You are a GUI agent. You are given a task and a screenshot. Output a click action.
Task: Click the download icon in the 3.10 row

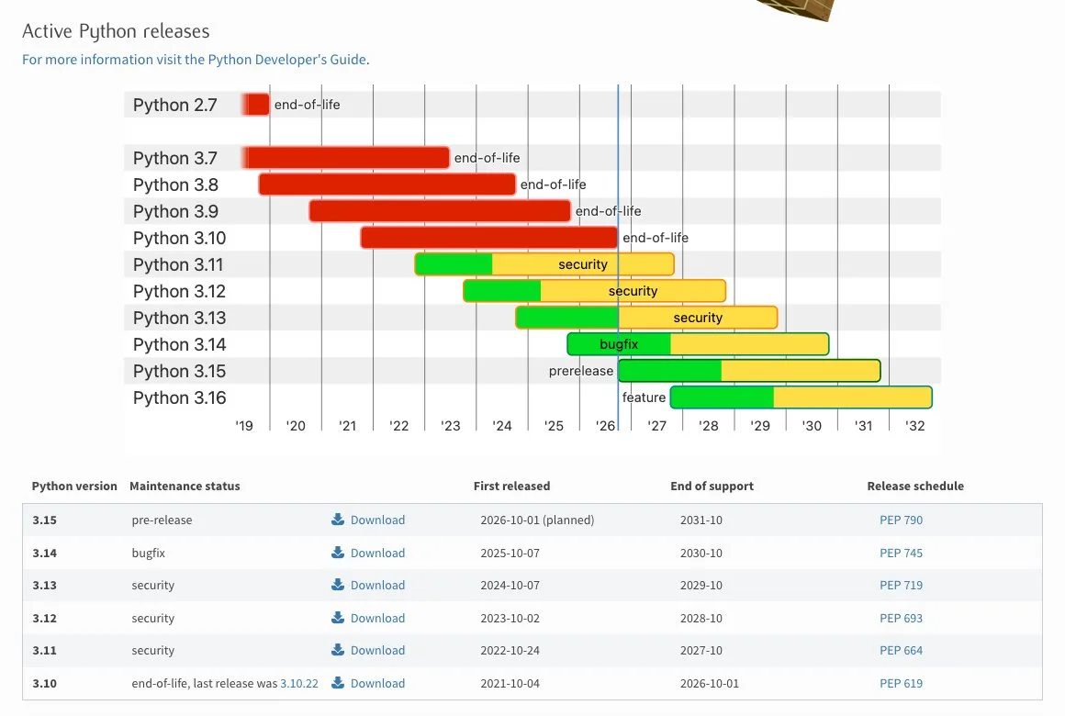click(338, 683)
